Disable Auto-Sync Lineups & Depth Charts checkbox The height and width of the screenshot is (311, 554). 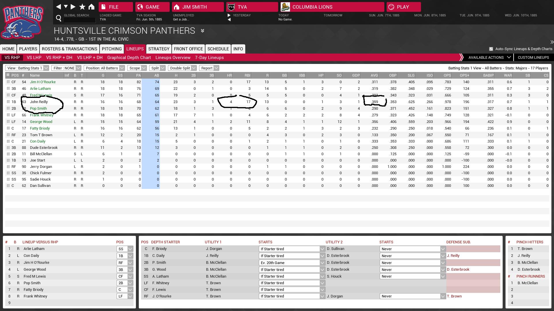point(491,49)
